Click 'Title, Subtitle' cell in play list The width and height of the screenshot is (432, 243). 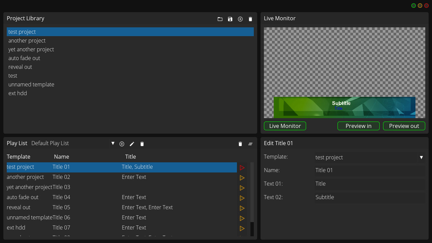(x=137, y=167)
